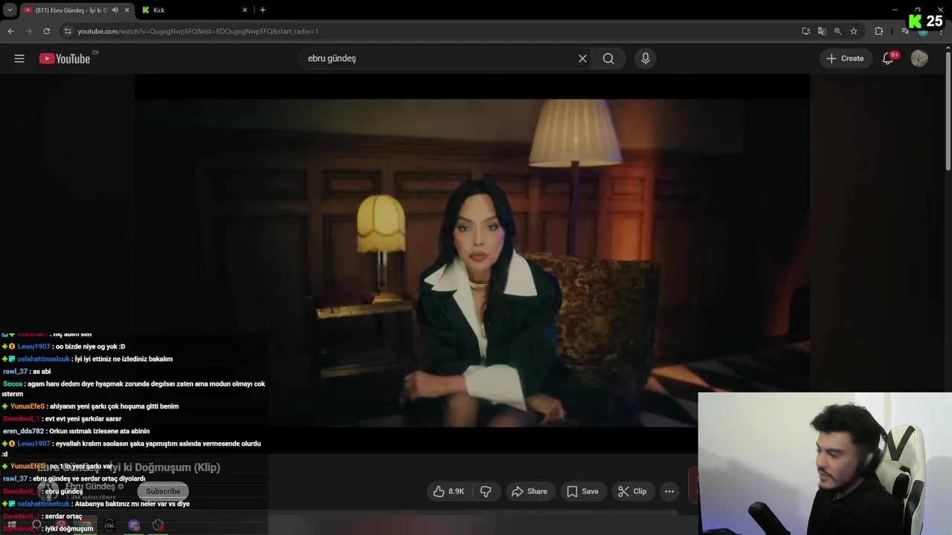This screenshot has width=952, height=535.
Task: Open the browser extensions puzzle icon
Action: tap(878, 31)
